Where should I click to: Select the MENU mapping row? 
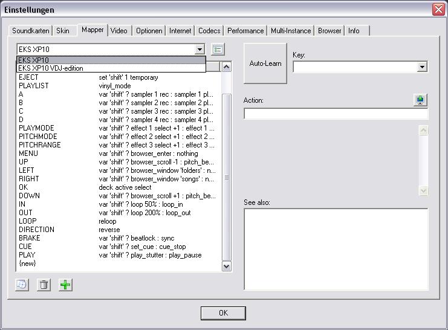(x=119, y=154)
